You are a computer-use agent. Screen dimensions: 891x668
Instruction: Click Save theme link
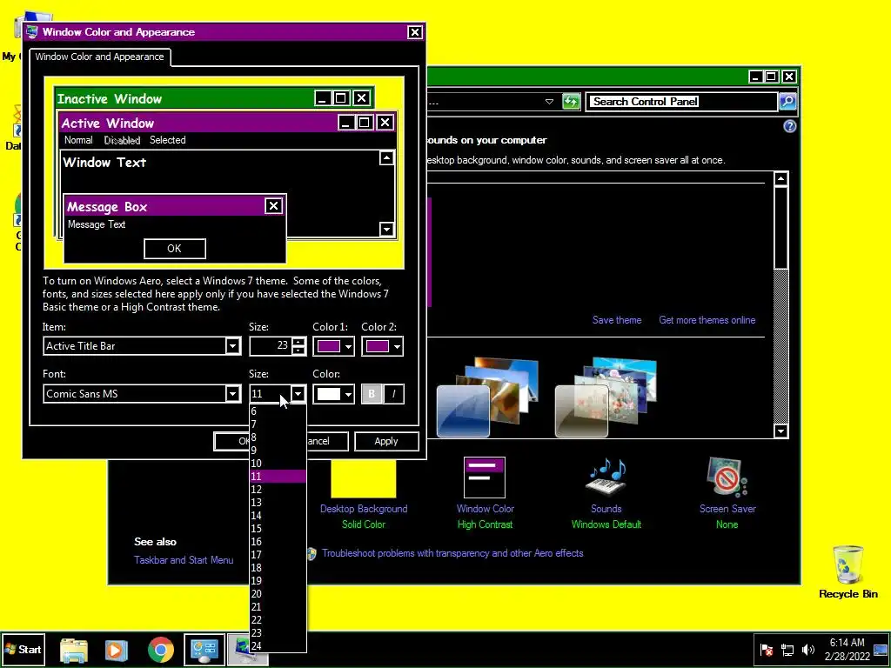click(x=617, y=320)
